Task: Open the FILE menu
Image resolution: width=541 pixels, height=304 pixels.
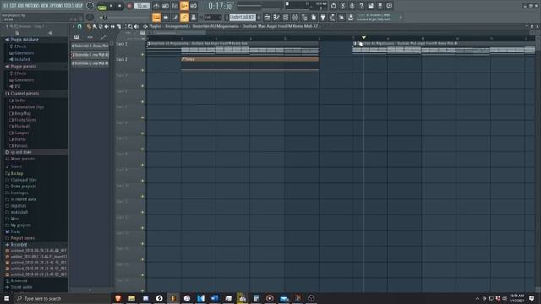Action: 5,6
